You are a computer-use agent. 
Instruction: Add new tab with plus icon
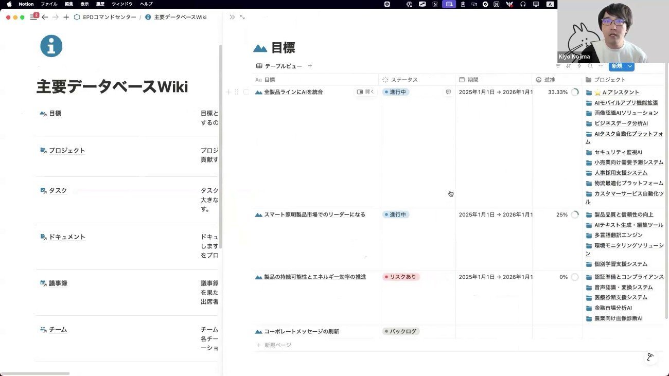66,17
